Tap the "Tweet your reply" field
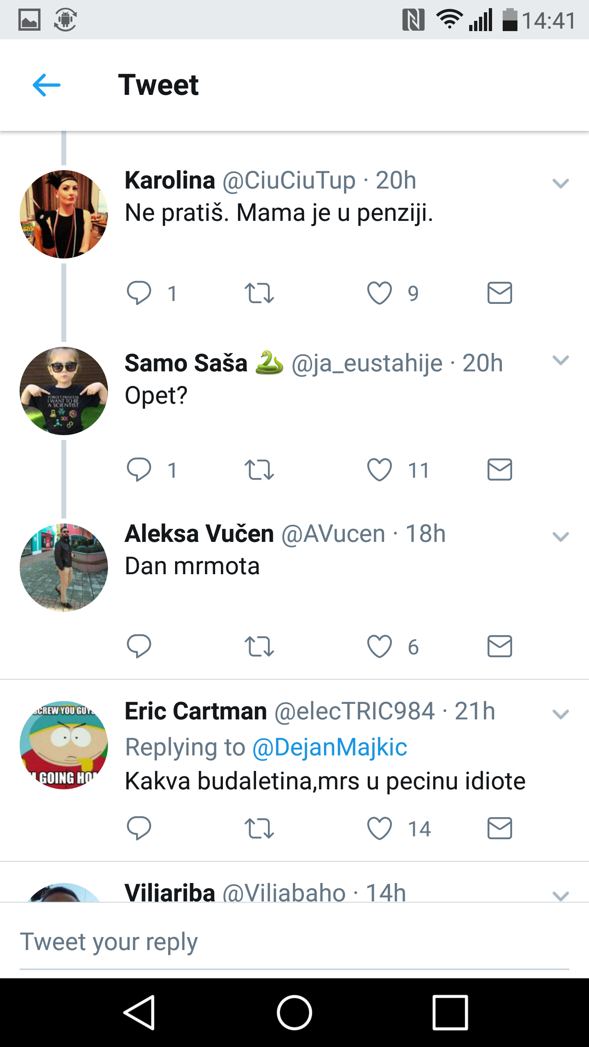589x1047 pixels. [x=294, y=941]
